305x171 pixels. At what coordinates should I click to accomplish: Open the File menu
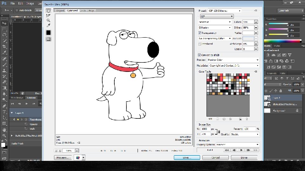pos(13,3)
